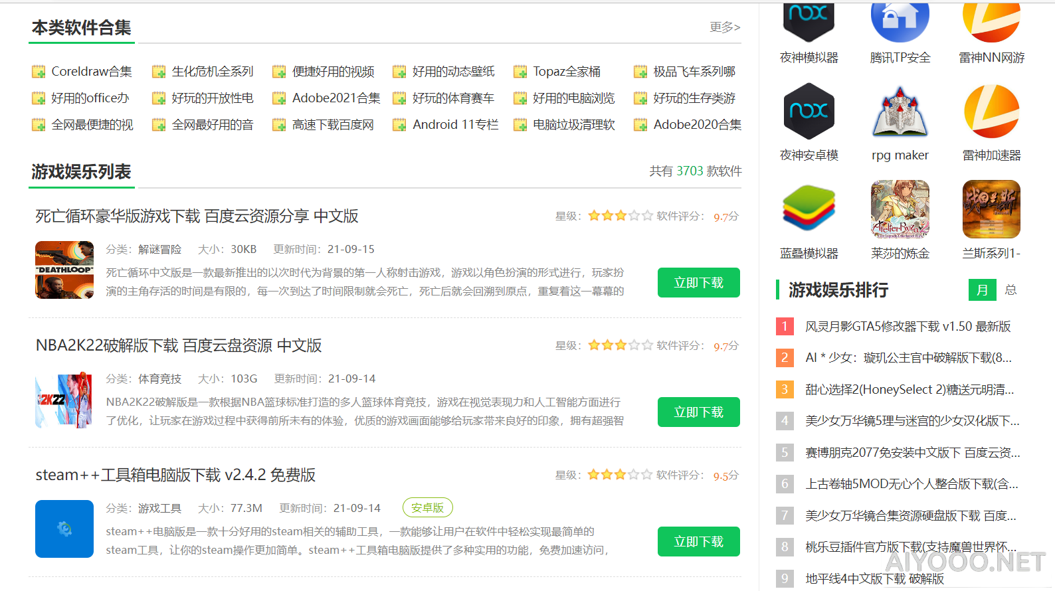
Task: Click the folder icon beside 好玩的体育赛车
Action: point(399,98)
